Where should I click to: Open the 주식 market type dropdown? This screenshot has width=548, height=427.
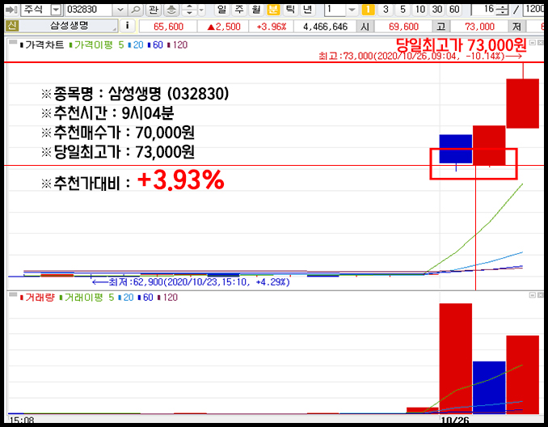point(56,10)
